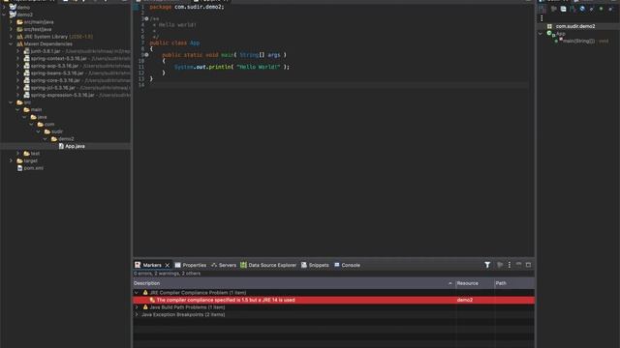
Task: Select com.sudir.demo2 package in Outline
Action: point(575,26)
